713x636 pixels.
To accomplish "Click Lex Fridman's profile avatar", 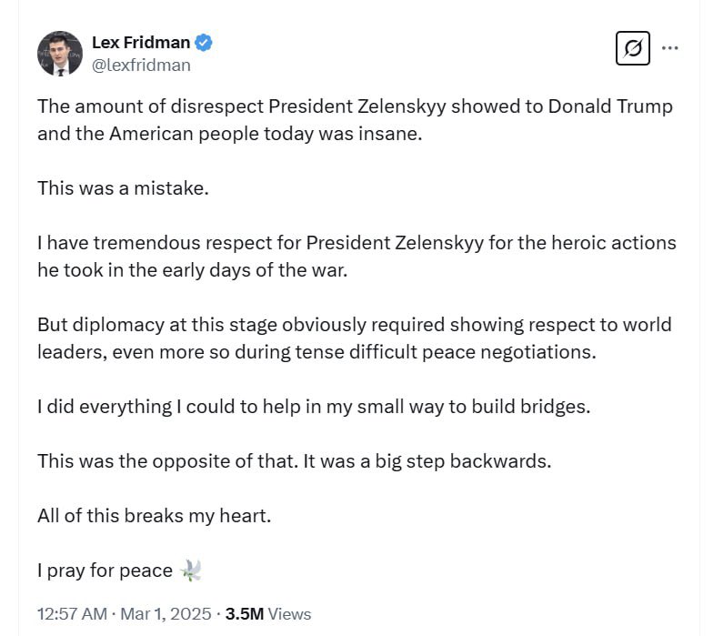I will 60,53.
